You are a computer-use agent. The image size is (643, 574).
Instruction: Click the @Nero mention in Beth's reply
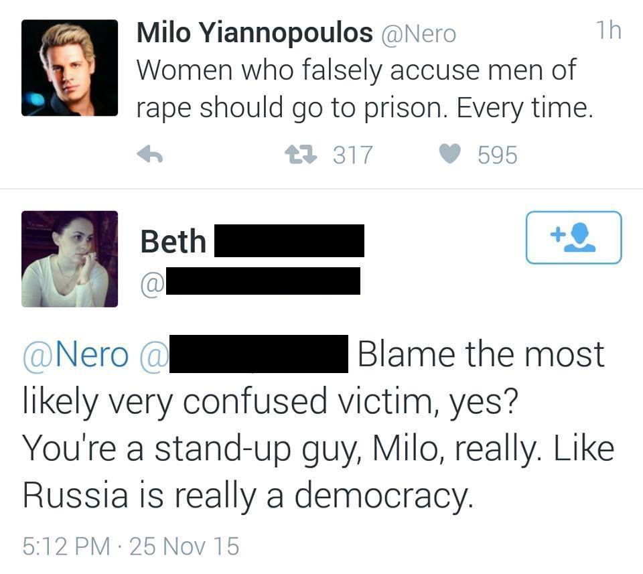pos(76,355)
